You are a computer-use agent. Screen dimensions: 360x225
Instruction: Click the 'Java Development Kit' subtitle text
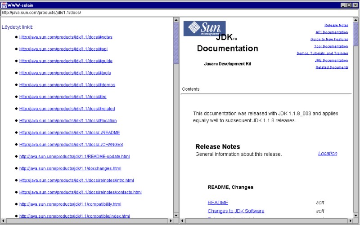[228, 64]
